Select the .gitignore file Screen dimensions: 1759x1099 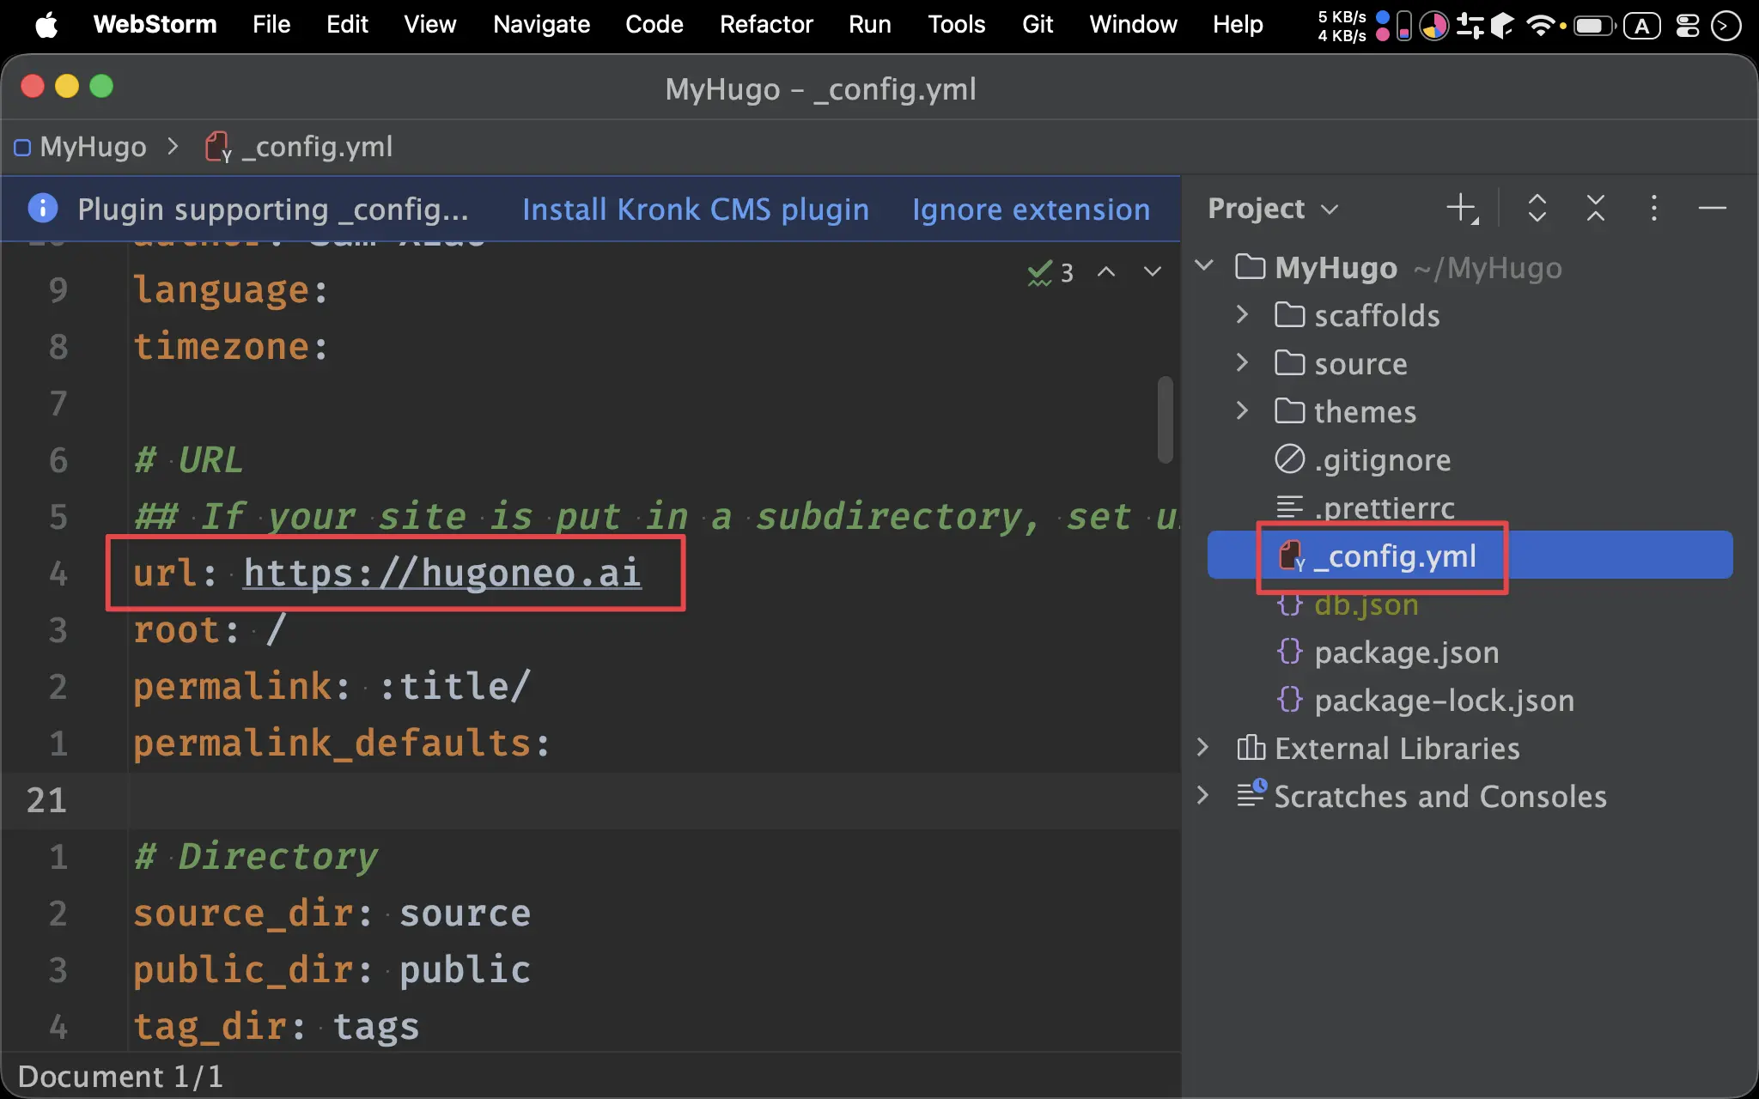click(1362, 459)
